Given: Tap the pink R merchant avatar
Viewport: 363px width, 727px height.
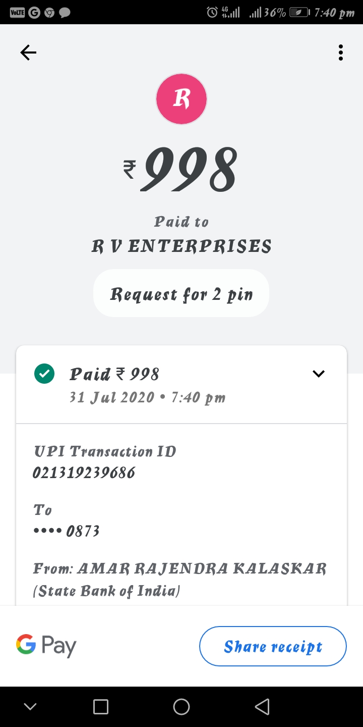Looking at the screenshot, I should point(181,99).
